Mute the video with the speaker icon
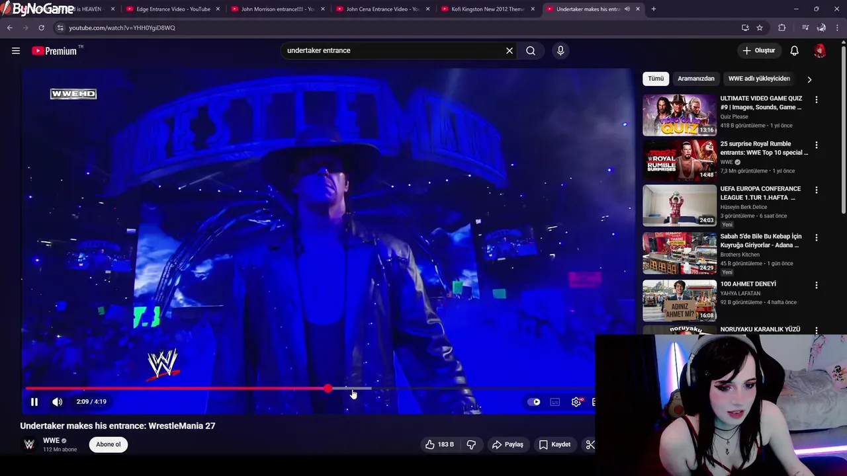This screenshot has height=476, width=847. coord(58,401)
